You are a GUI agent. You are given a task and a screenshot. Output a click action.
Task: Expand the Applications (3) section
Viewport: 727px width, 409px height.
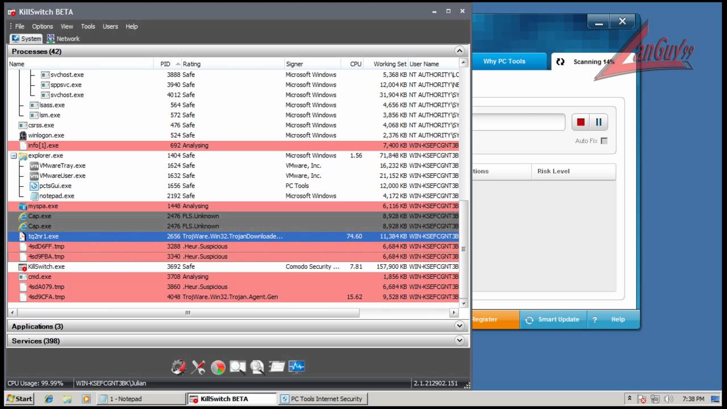click(459, 326)
